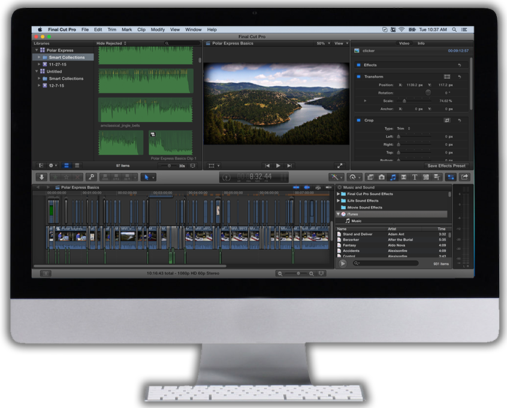The image size is (507, 408).
Task: Click Save Effects Preset button
Action: [x=446, y=166]
